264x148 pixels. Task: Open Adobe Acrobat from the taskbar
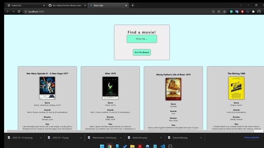click(x=140, y=146)
